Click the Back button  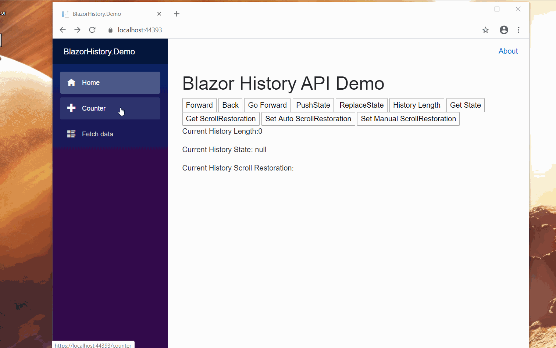pyautogui.click(x=230, y=105)
